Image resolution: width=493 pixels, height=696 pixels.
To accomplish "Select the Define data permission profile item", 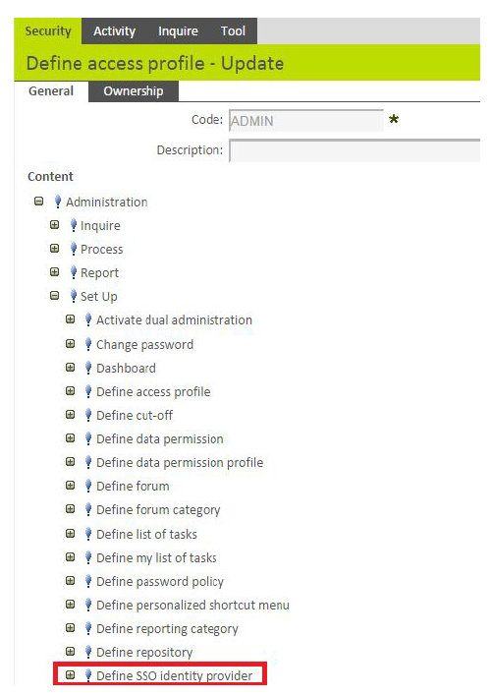I will click(180, 462).
